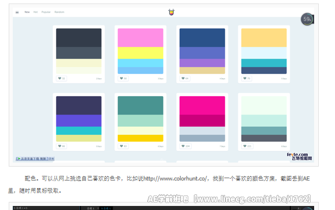
Task: Pick the tan swatch at bottom of navy palette
Action: [202, 71]
